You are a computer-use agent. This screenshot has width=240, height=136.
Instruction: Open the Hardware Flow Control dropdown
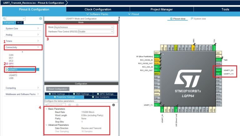(x=95, y=32)
